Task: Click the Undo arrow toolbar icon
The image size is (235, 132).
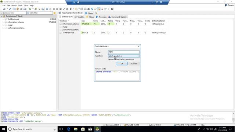Action: point(21,9)
